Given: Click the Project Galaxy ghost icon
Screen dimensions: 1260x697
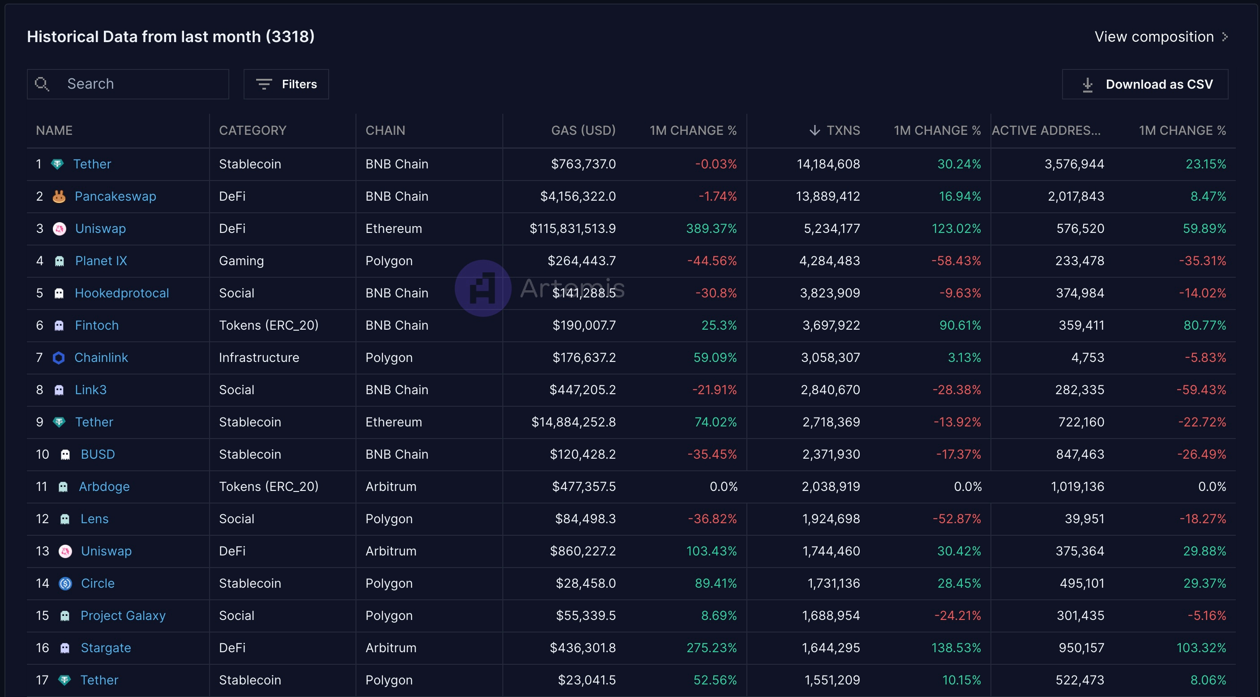Looking at the screenshot, I should point(64,616).
